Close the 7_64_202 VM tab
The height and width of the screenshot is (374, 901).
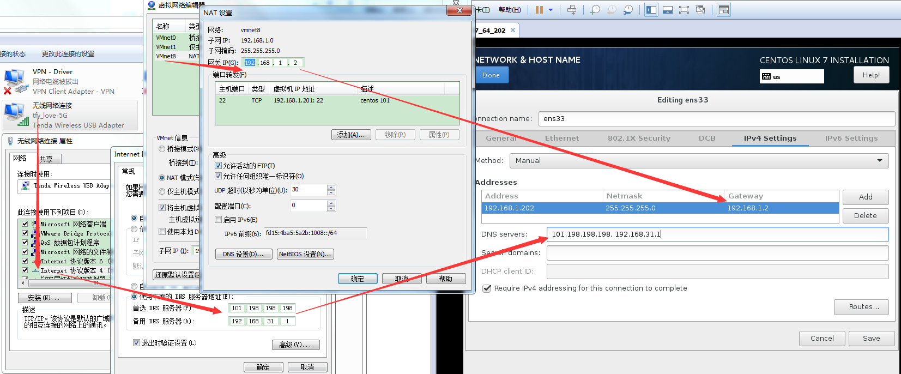click(513, 30)
